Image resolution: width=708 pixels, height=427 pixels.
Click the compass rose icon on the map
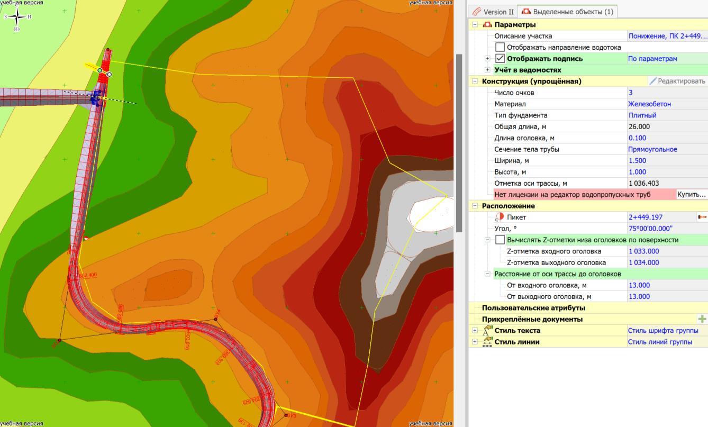[x=17, y=16]
